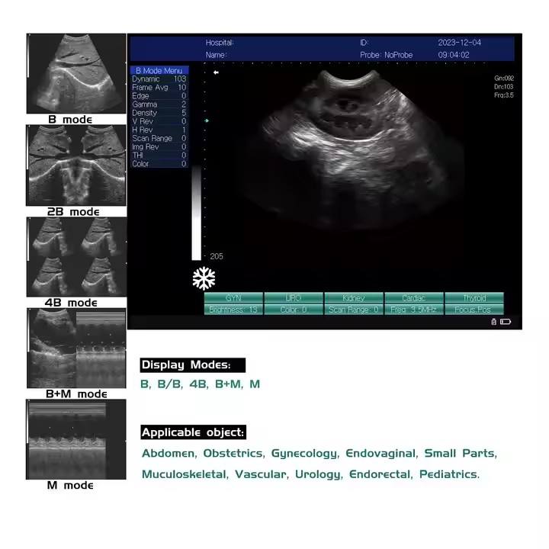549x549 pixels.
Task: Click the word Obstetrics
Action: (233, 453)
